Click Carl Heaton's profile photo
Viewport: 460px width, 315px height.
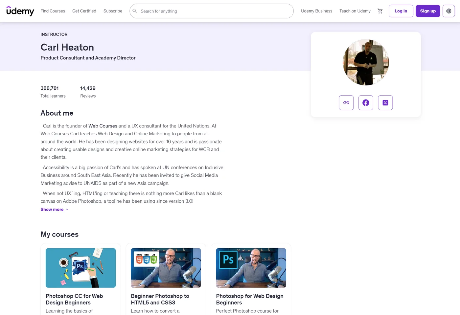(366, 62)
